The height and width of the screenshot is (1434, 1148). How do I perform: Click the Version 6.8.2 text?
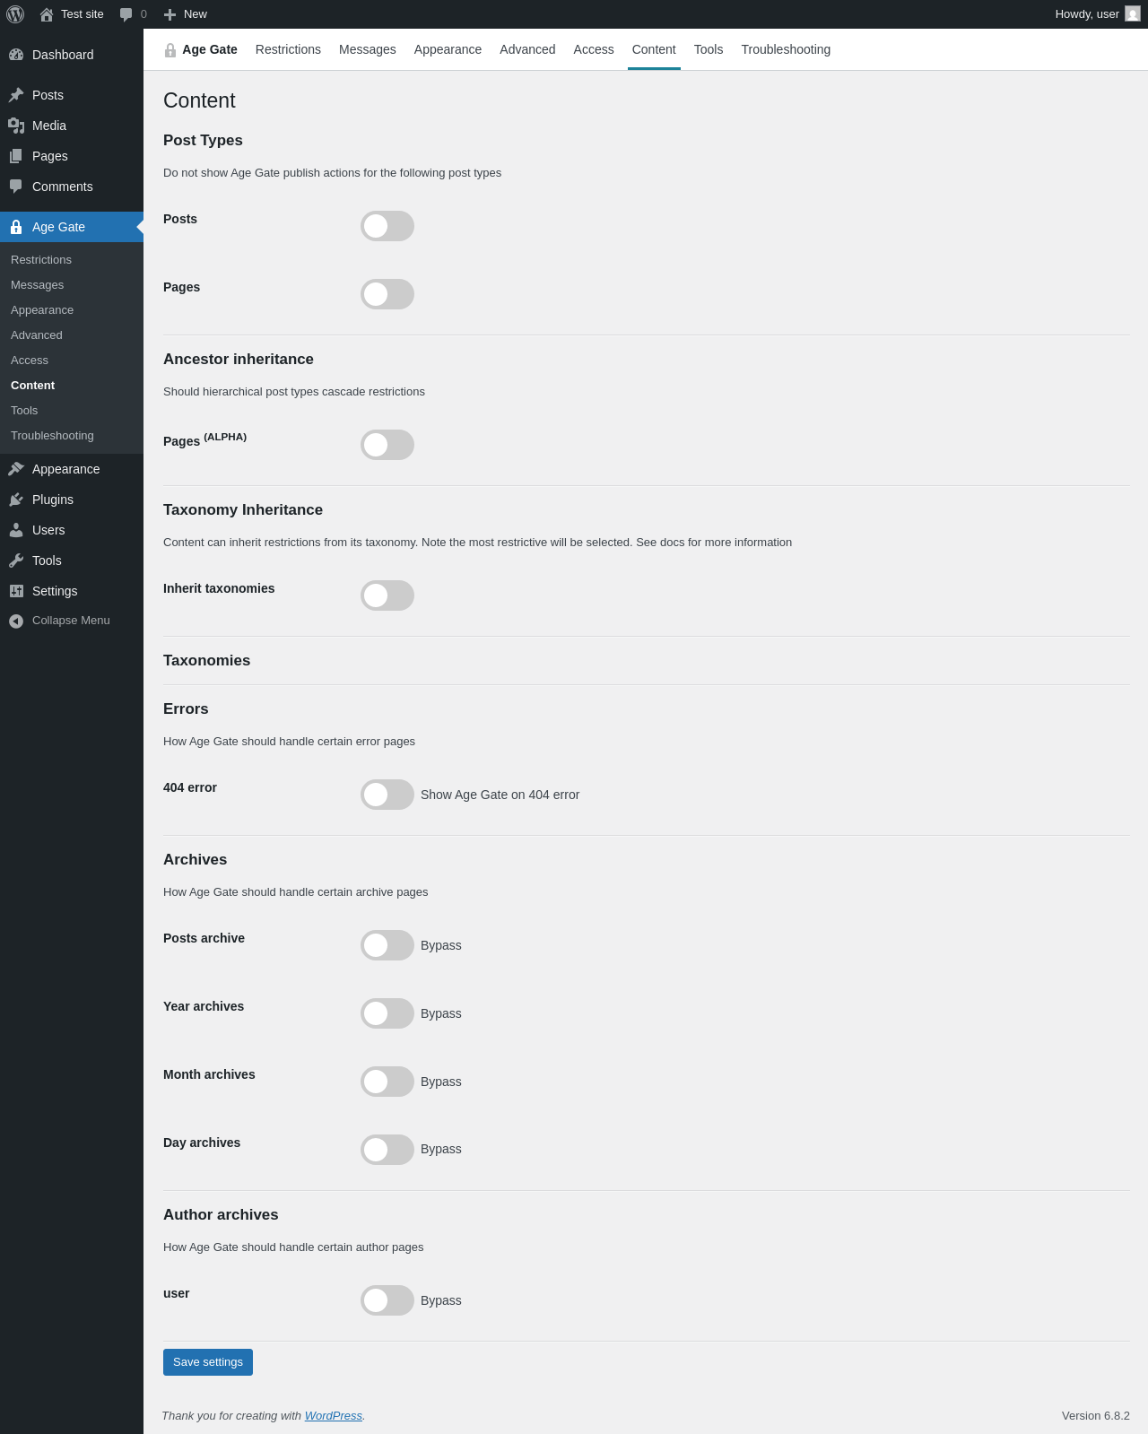click(1096, 1416)
